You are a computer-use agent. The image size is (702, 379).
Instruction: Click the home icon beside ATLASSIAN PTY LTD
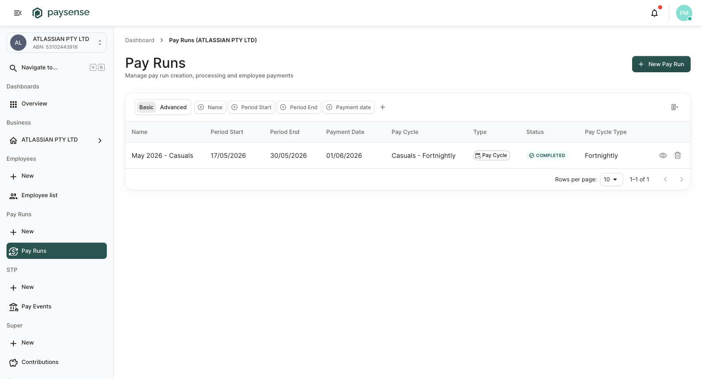pos(13,140)
